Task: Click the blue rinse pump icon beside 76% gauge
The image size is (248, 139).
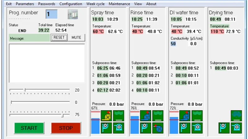Action: 145,116
